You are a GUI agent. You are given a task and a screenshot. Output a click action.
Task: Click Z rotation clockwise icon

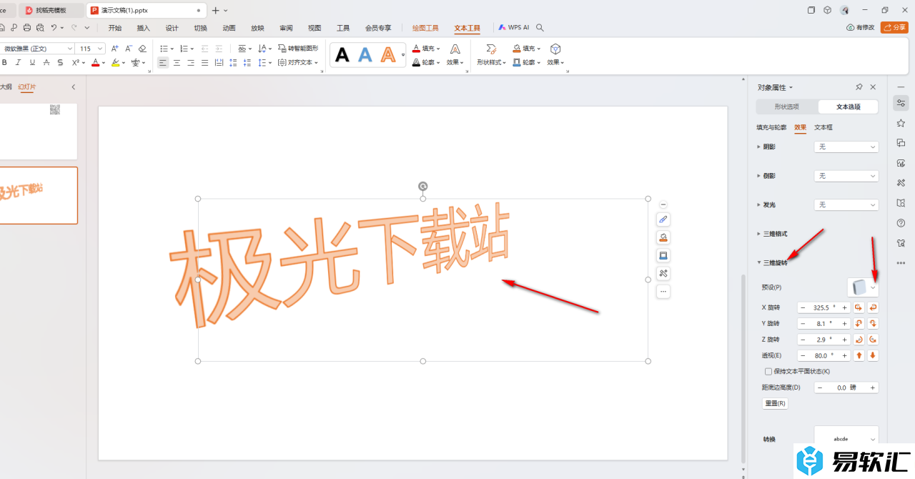[859, 339]
